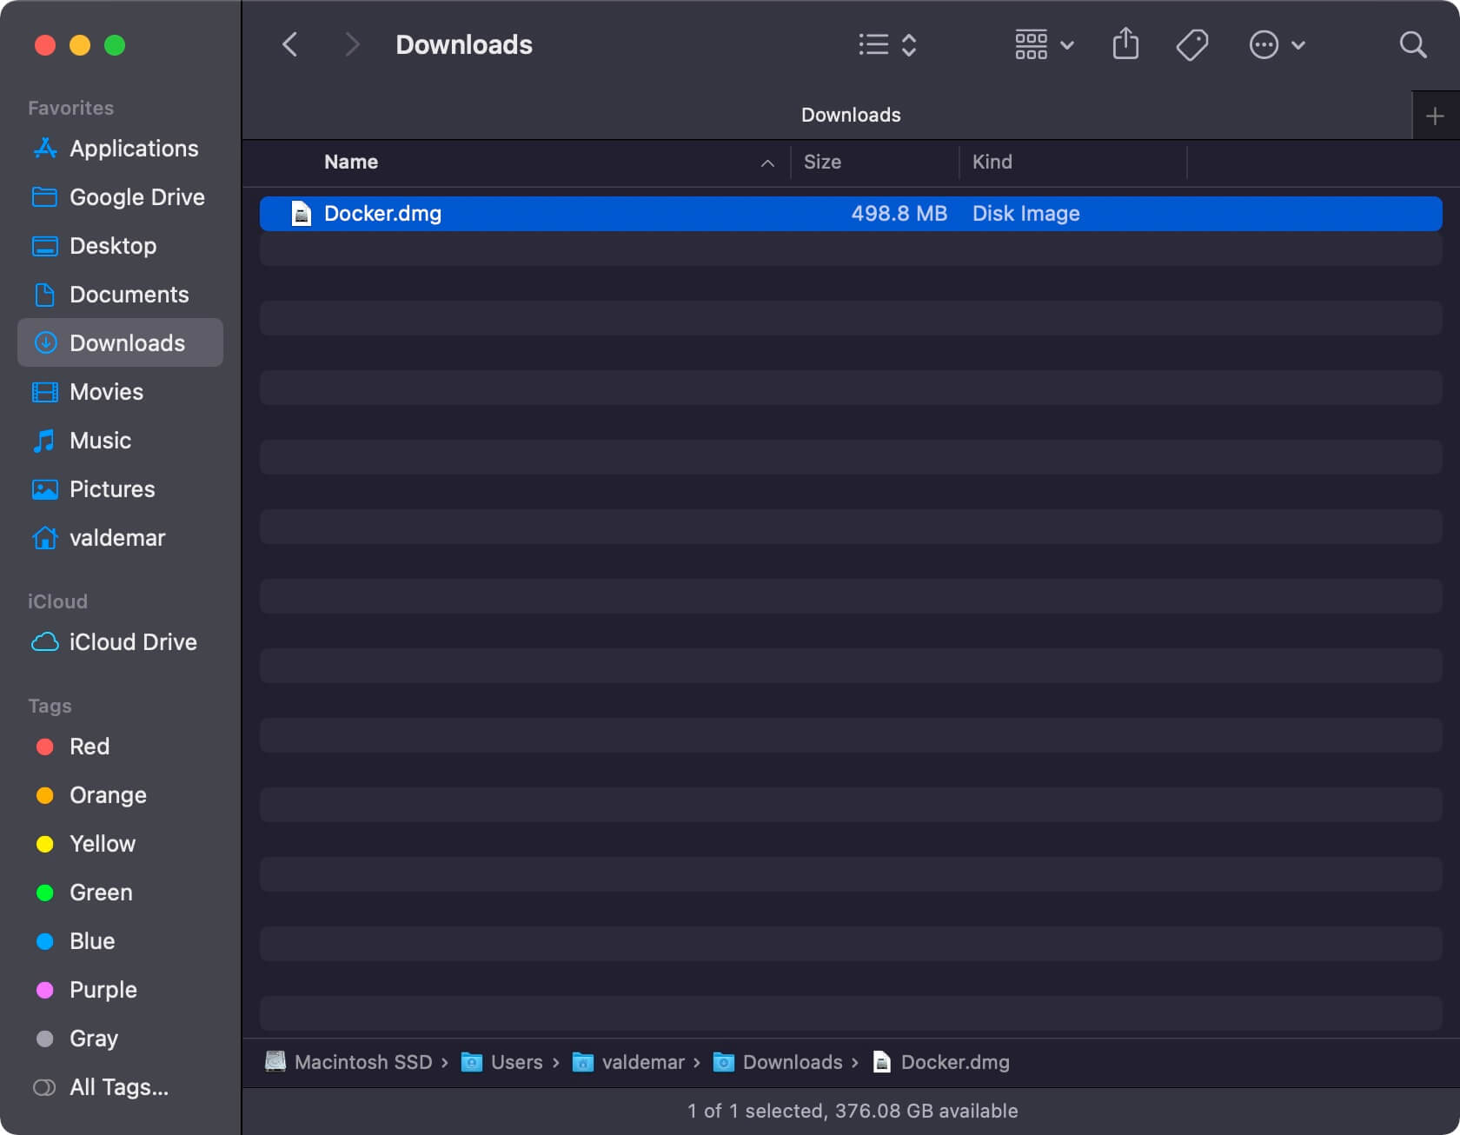Click the Disk Image kind cell
Image resolution: width=1460 pixels, height=1135 pixels.
pos(1025,214)
